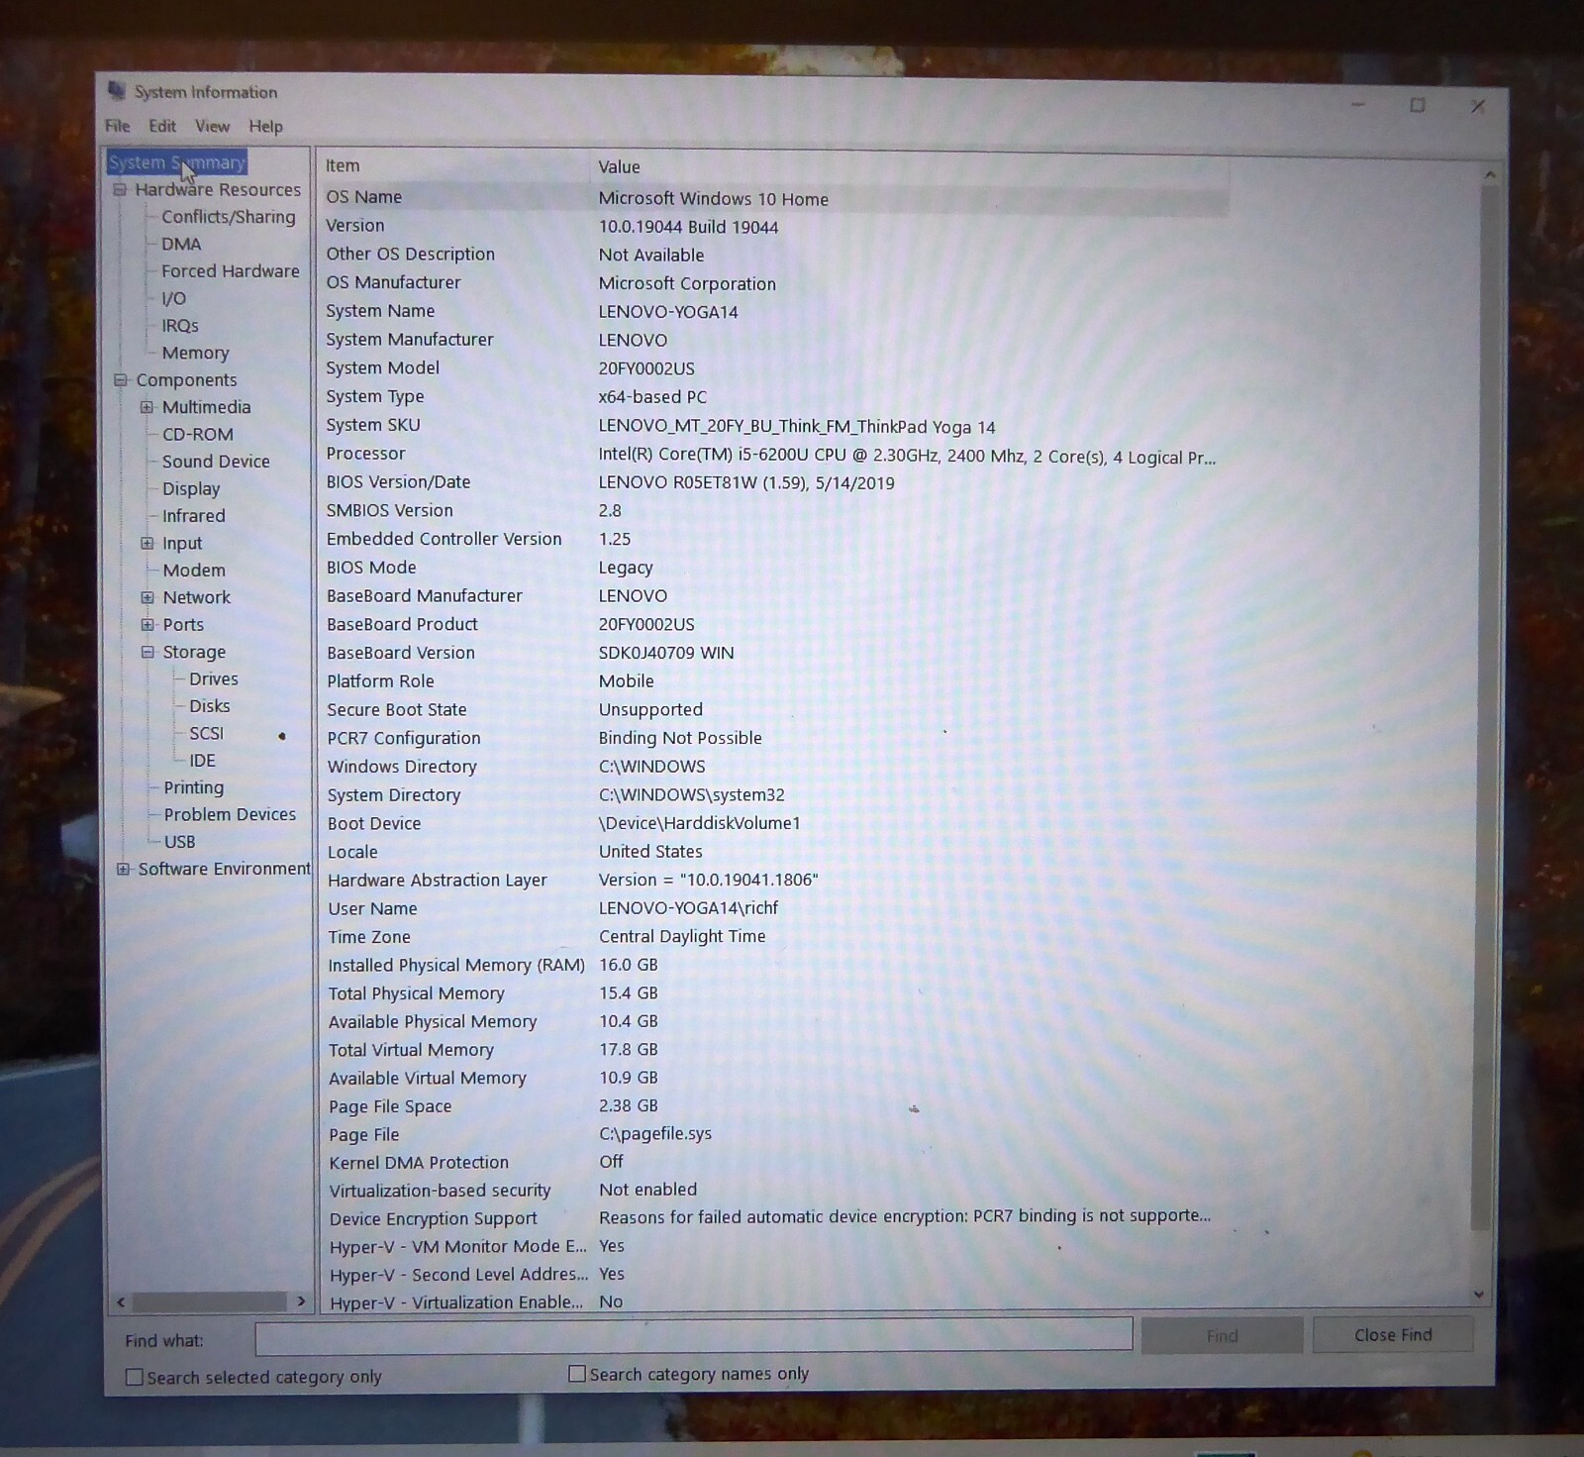This screenshot has width=1584, height=1457.
Task: Select Drives under Storage
Action: tap(214, 678)
